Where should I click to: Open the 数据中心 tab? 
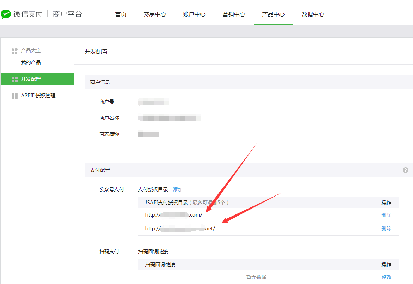[x=313, y=14]
